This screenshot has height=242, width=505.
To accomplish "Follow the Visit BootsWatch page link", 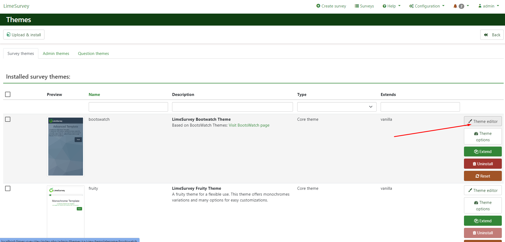I will tap(249, 125).
